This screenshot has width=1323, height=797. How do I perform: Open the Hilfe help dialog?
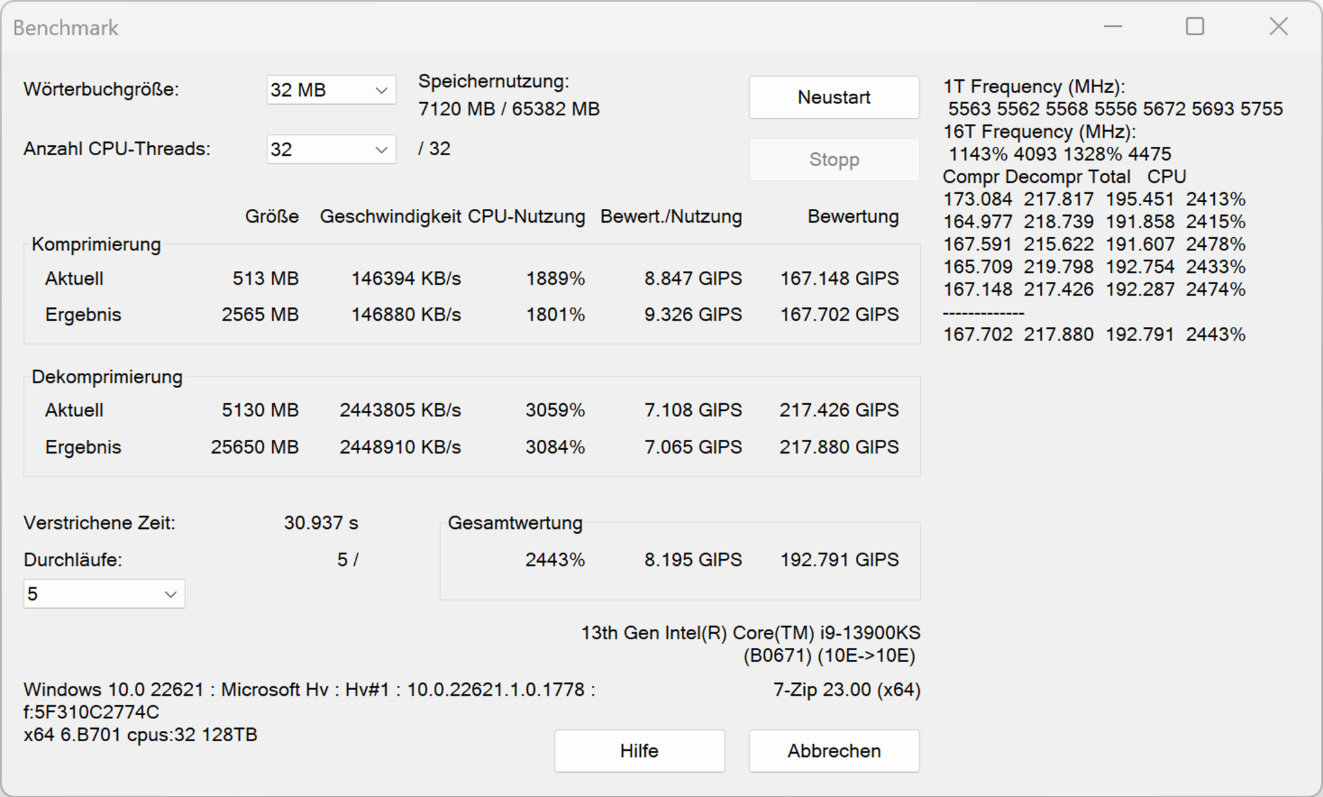coord(639,751)
